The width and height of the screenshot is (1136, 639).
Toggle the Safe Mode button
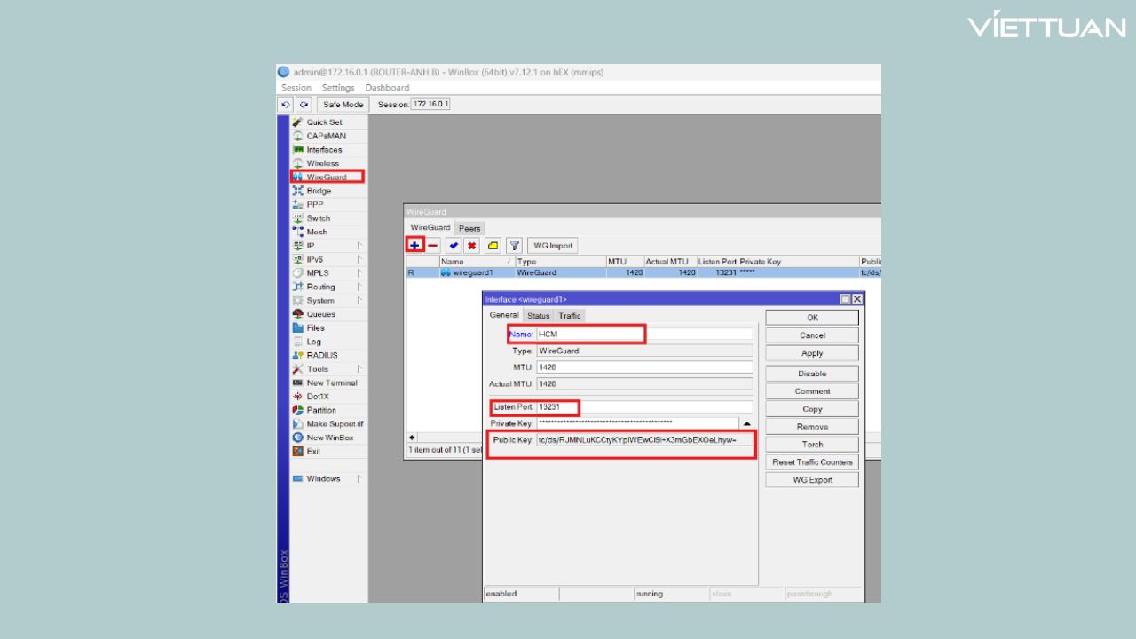[x=342, y=105]
